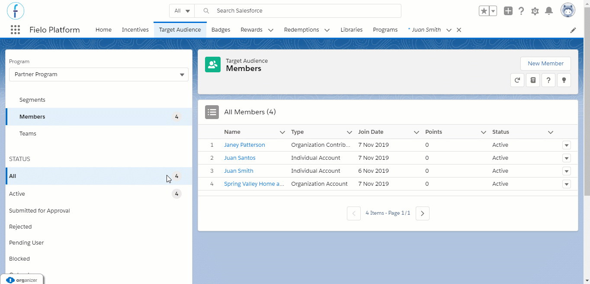Open row actions for Spring Valley Home

tap(567, 184)
